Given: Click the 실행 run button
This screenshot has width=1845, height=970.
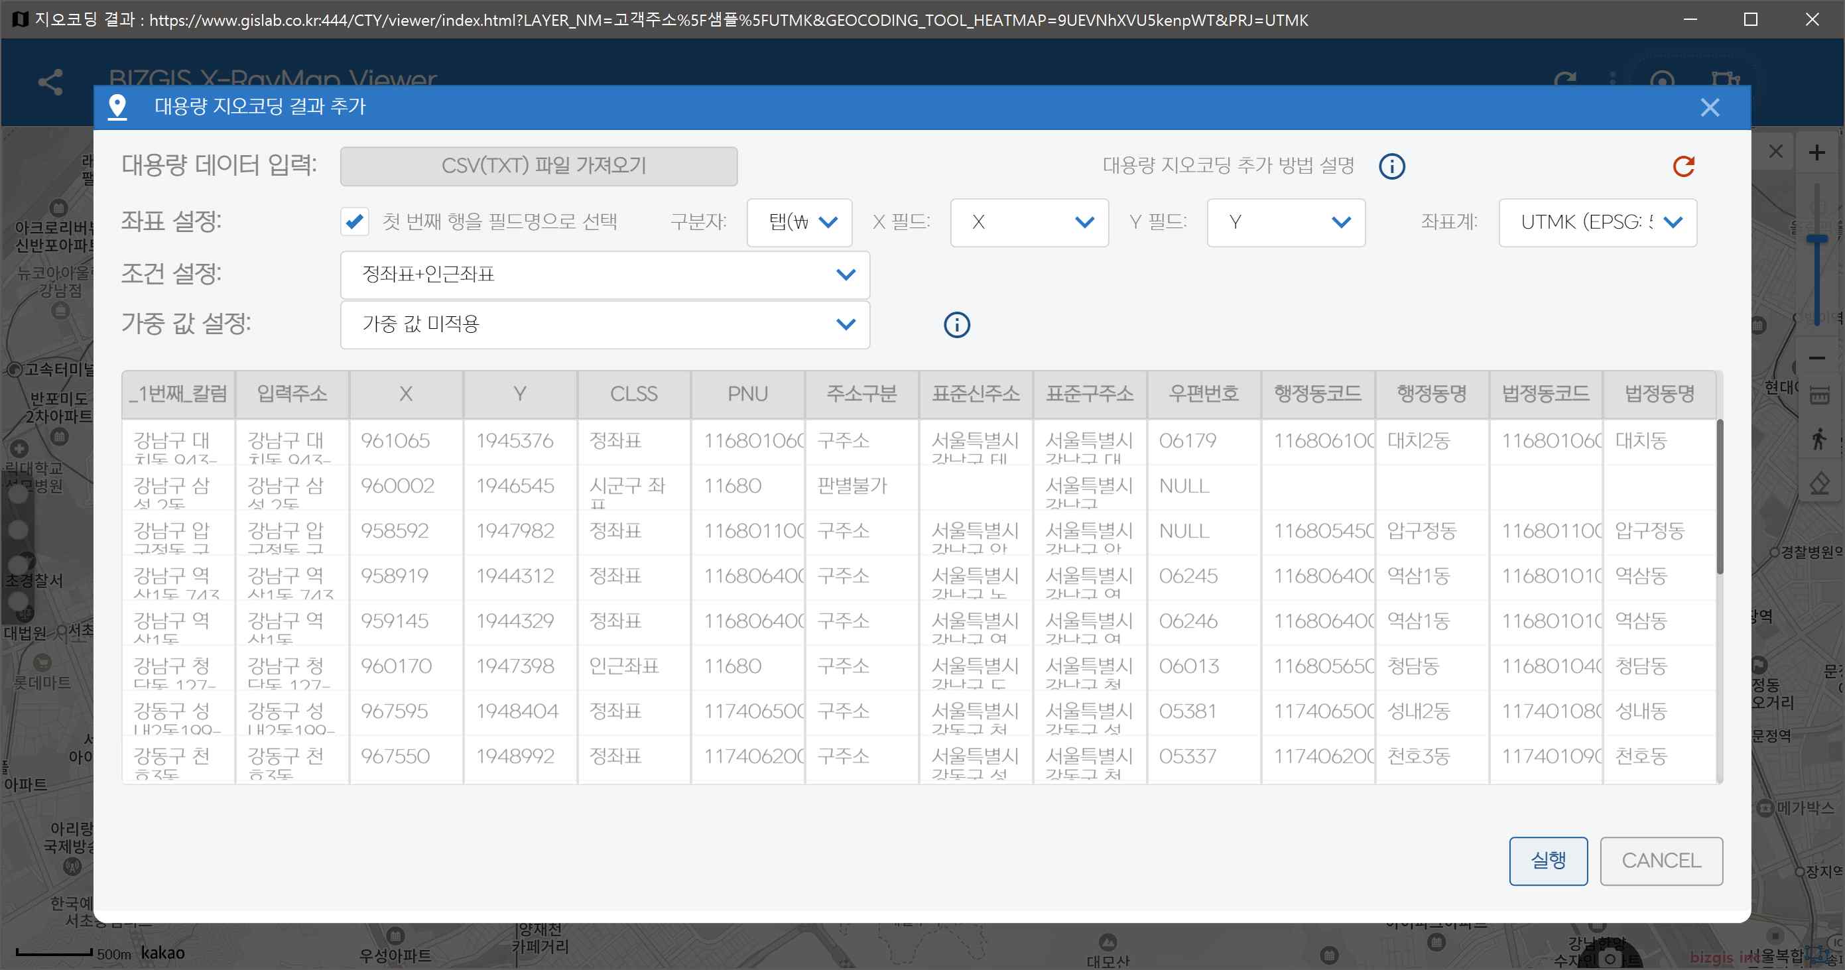Looking at the screenshot, I should coord(1548,861).
